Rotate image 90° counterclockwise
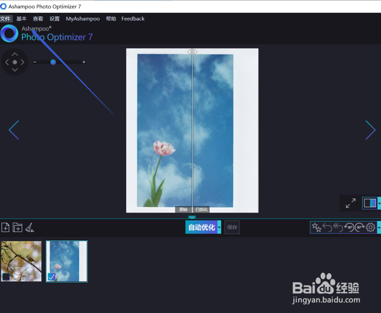 349,227
